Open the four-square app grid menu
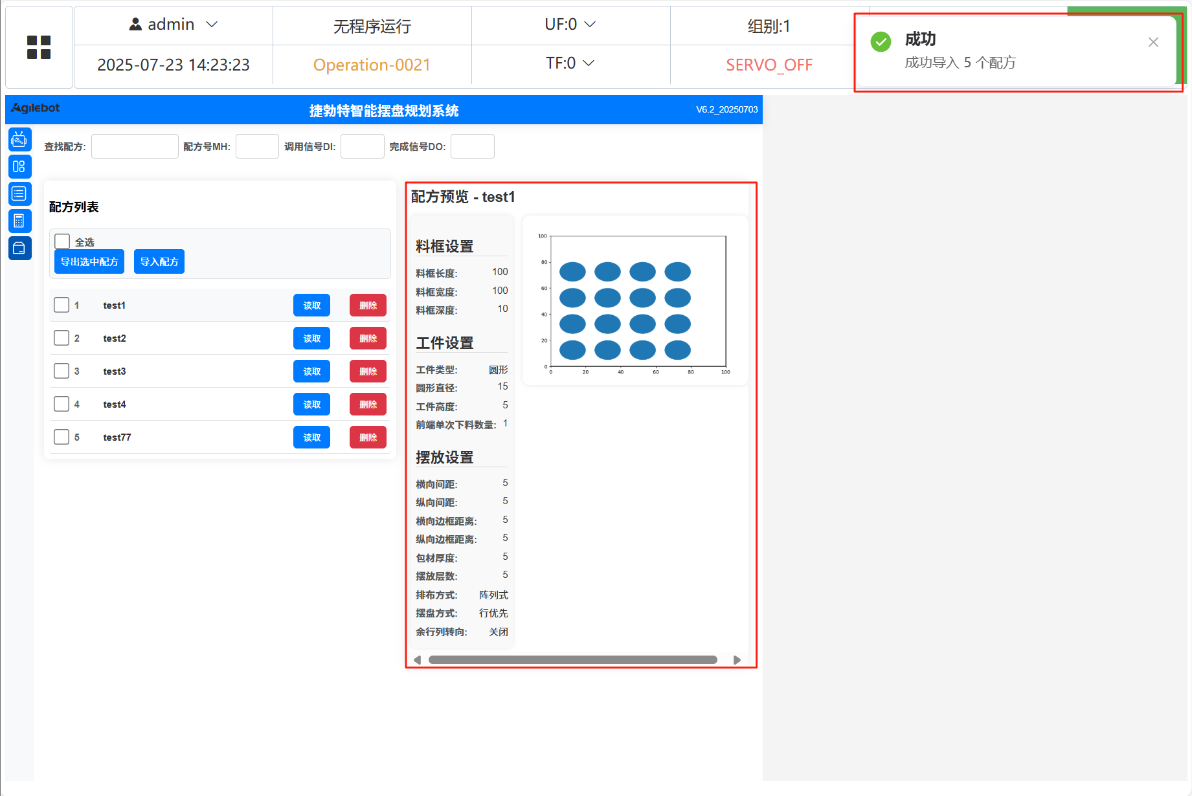The height and width of the screenshot is (796, 1192). (x=39, y=47)
